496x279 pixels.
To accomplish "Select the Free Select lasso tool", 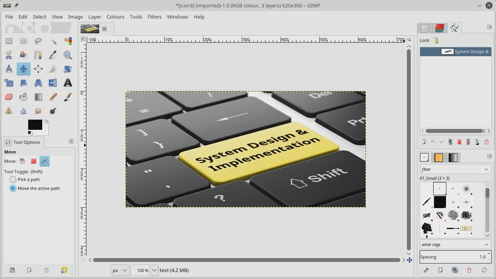I will 38,41.
